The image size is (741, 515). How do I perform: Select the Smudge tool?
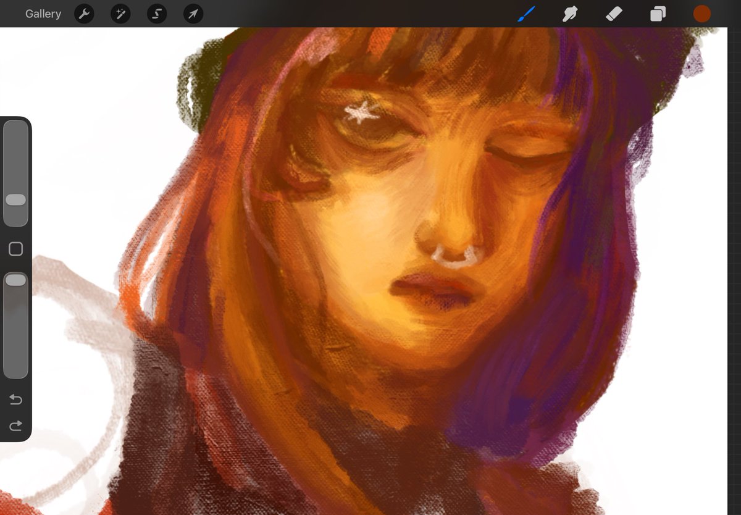tap(569, 14)
